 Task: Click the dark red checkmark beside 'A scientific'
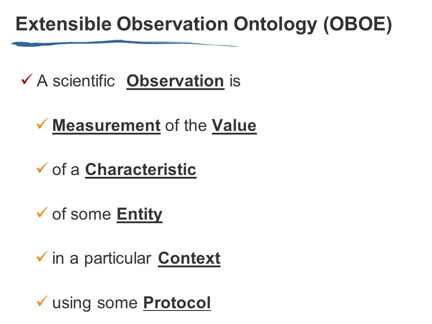(x=27, y=79)
